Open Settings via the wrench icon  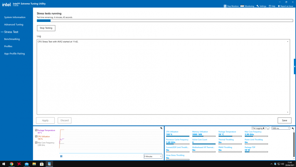258,6
